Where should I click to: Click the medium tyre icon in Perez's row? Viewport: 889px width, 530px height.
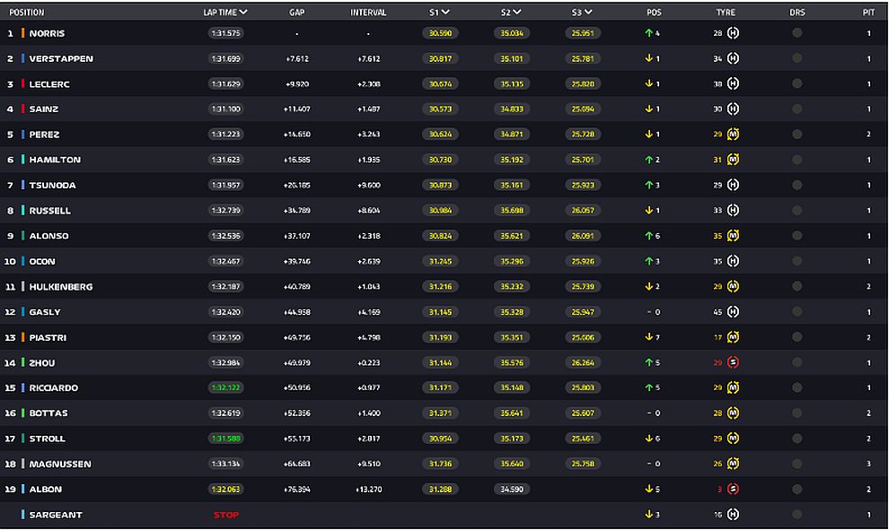coord(733,135)
